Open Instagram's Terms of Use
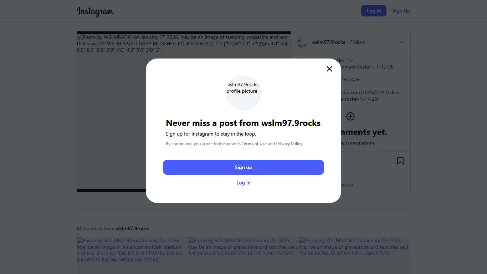Image resolution: width=487 pixels, height=274 pixels. 254,144
